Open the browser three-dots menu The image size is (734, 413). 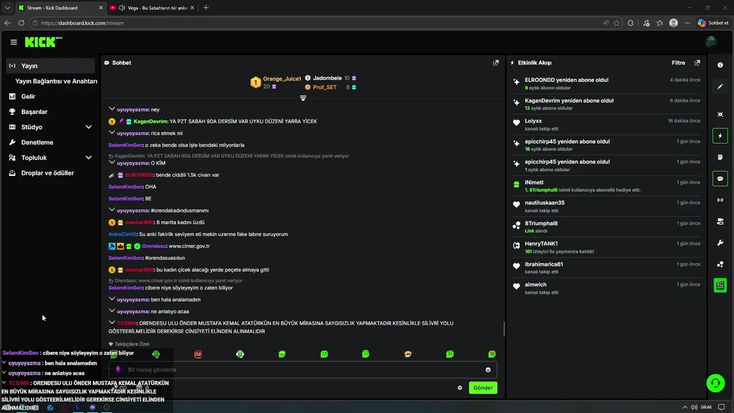click(x=687, y=23)
